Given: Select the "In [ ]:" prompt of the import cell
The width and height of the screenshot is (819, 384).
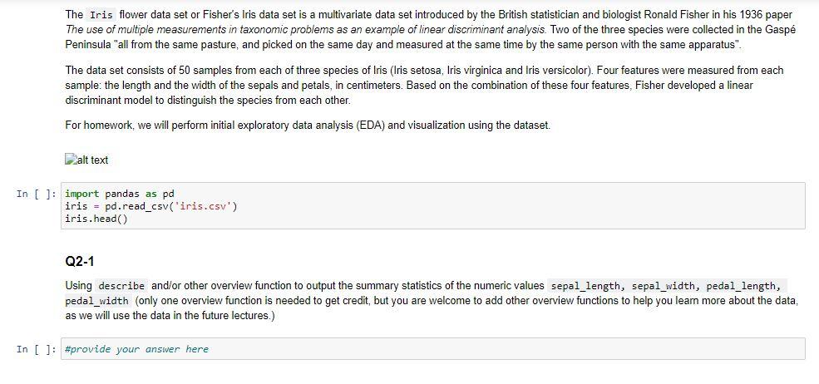Looking at the screenshot, I should (37, 194).
